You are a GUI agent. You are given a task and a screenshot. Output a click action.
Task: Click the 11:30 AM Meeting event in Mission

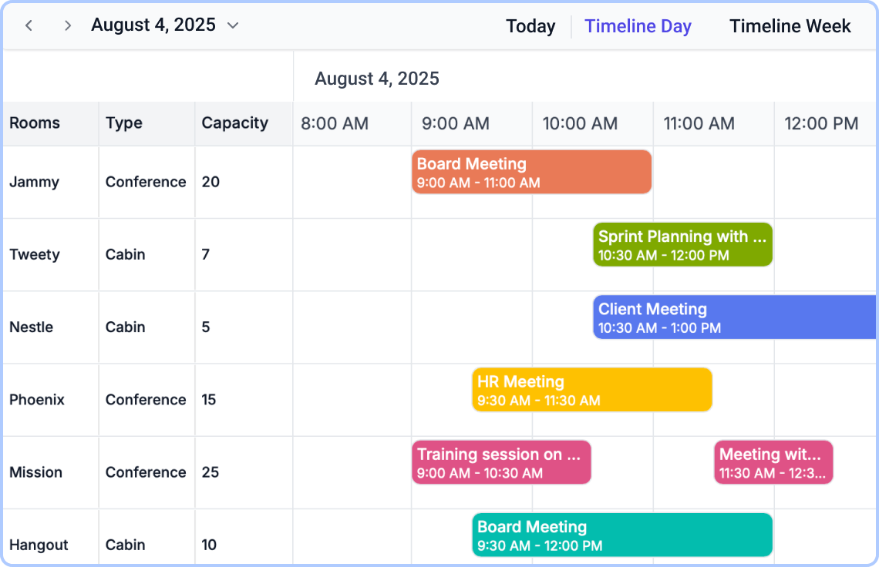click(773, 462)
